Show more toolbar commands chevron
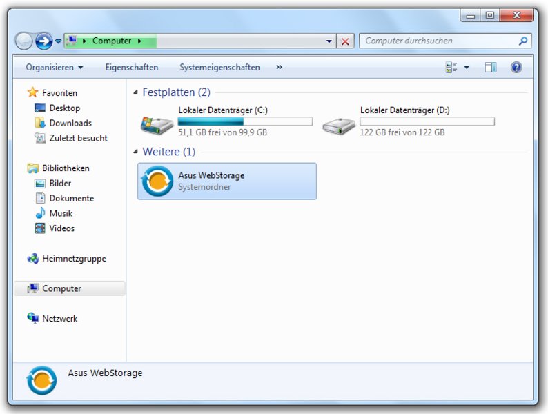 [279, 67]
